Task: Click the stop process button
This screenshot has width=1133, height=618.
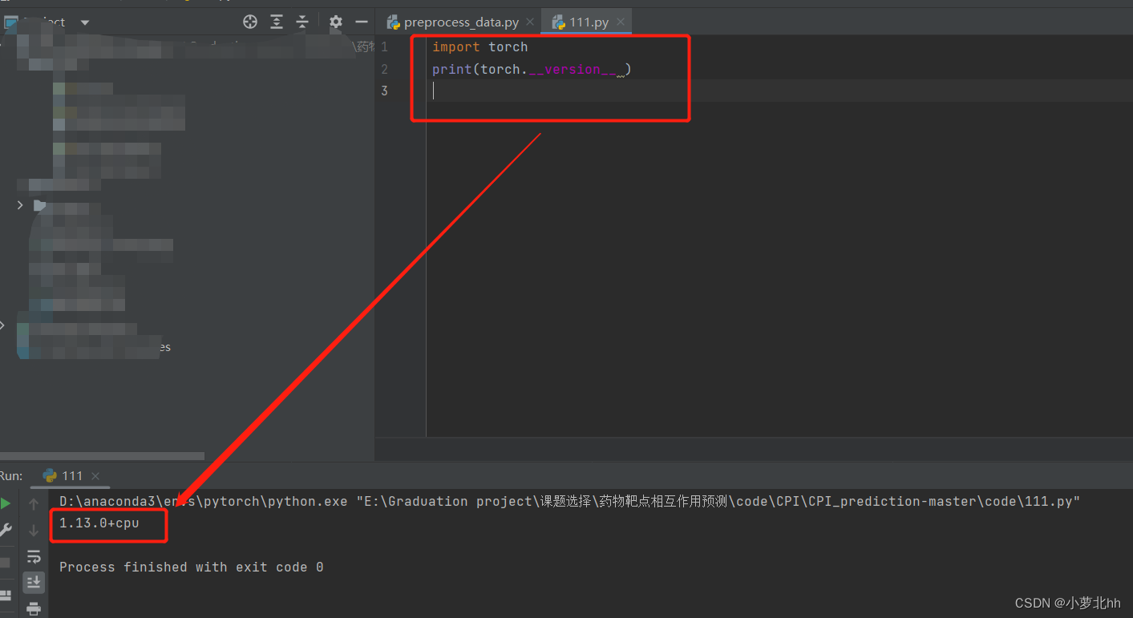Action: click(5, 563)
